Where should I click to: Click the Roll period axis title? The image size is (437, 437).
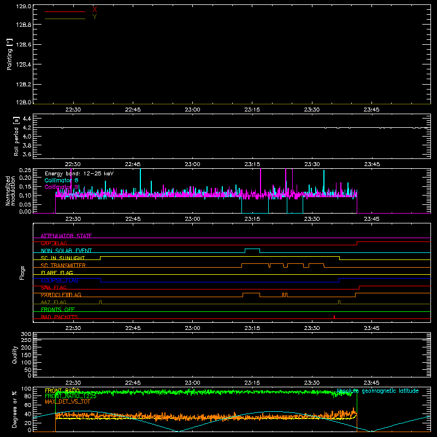tap(16, 136)
